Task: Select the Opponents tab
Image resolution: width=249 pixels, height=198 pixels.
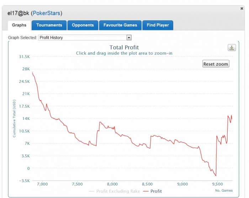Action: [83, 25]
